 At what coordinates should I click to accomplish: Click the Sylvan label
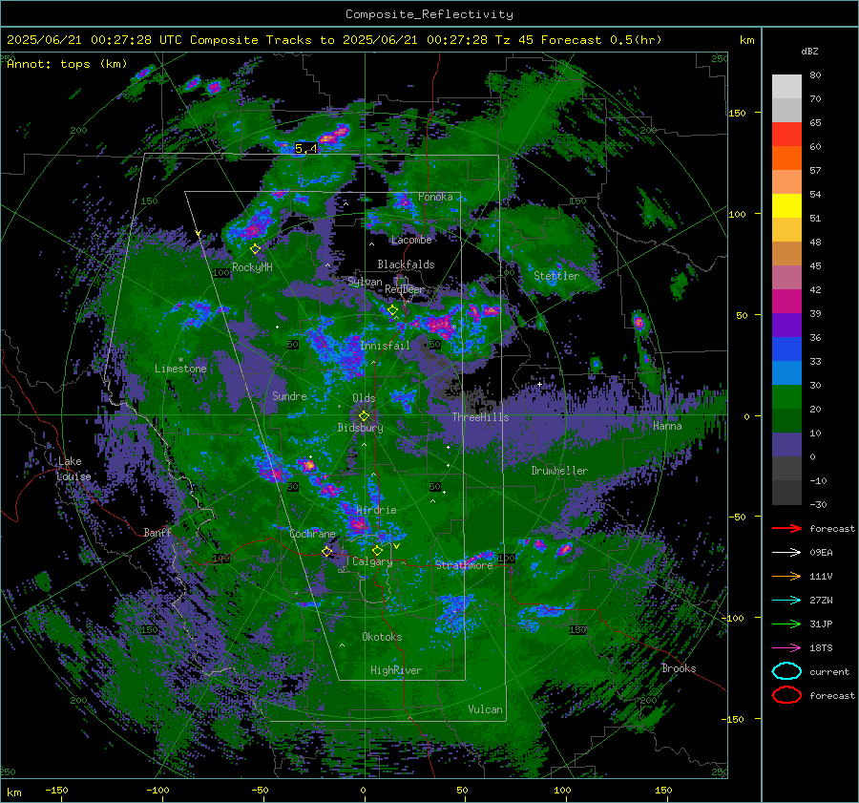coord(365,282)
